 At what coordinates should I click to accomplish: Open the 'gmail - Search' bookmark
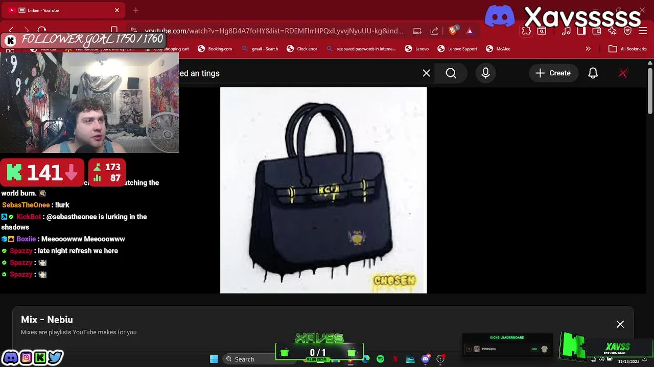tap(260, 49)
